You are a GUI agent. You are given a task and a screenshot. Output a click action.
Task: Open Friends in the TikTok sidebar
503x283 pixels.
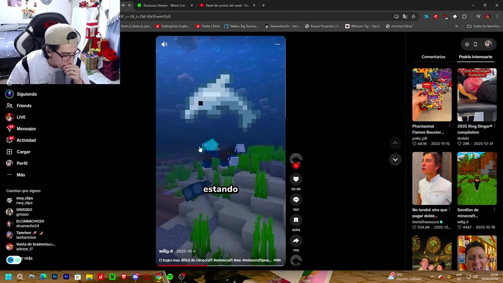tap(19, 106)
